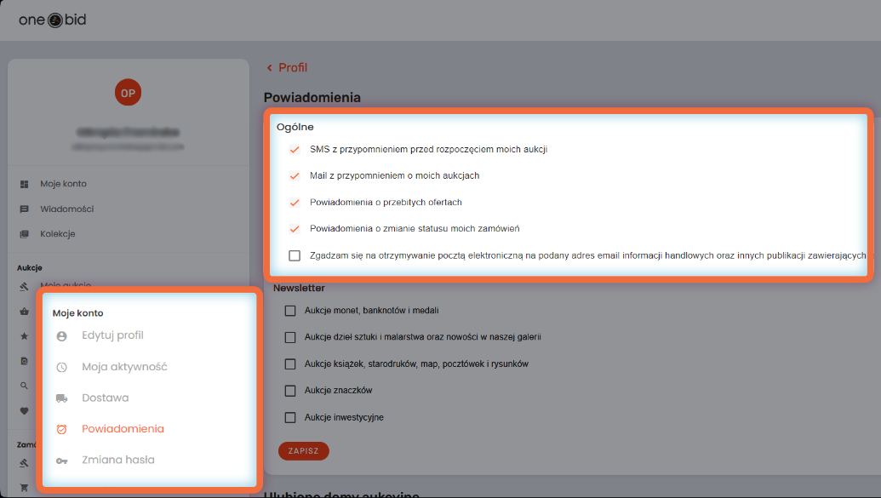
Task: Click the Aukcje sidebar section header
Action: pos(30,267)
